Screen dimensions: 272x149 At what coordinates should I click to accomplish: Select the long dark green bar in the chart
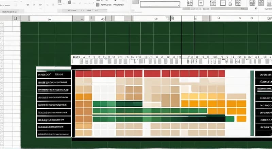pyautogui.click(x=158, y=119)
